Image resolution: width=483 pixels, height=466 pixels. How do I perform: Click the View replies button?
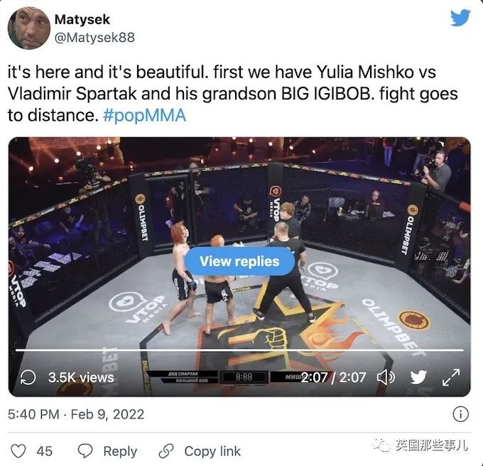(239, 261)
